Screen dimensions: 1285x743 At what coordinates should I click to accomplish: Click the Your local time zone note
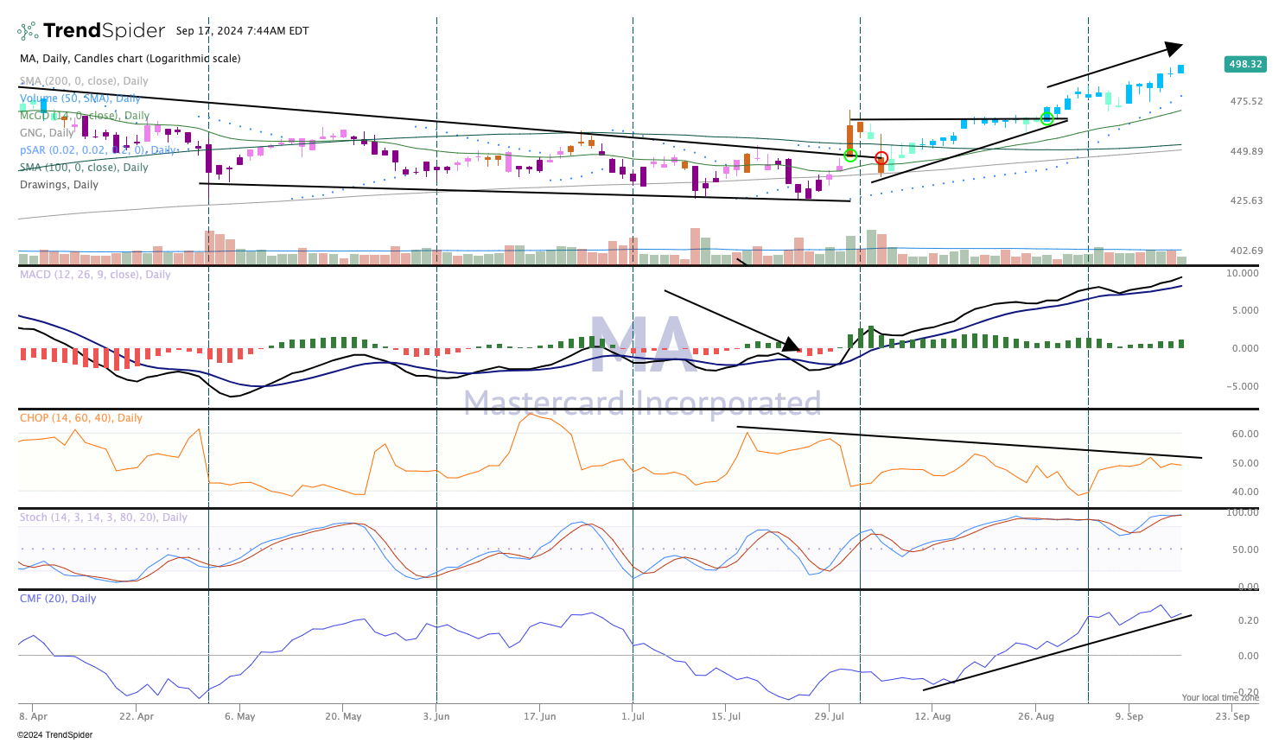pos(1220,698)
